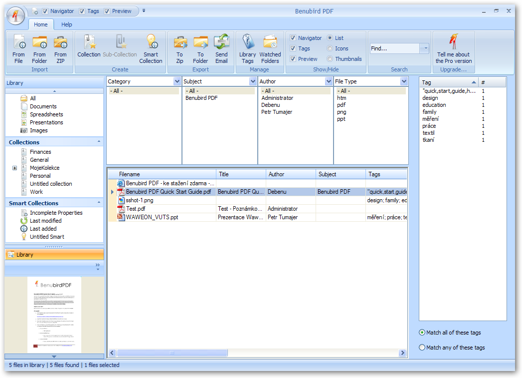Toggle Preview checkbox in quick access toolbar

(107, 11)
